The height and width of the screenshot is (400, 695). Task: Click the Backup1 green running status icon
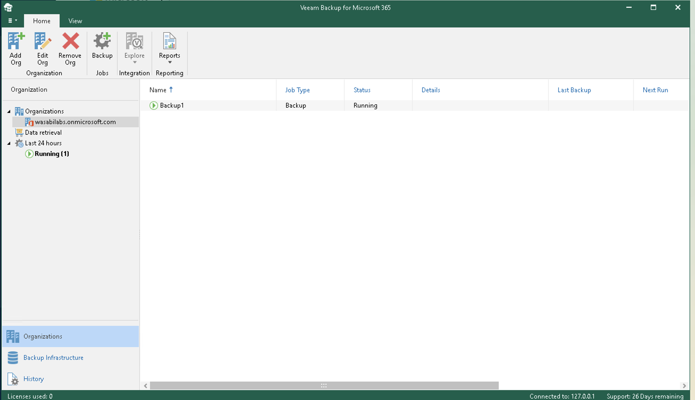(x=153, y=105)
